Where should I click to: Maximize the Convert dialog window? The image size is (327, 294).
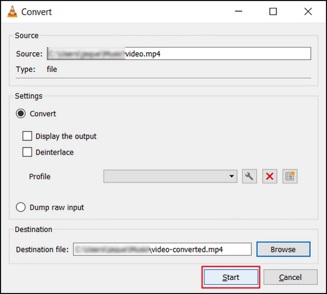(x=273, y=11)
